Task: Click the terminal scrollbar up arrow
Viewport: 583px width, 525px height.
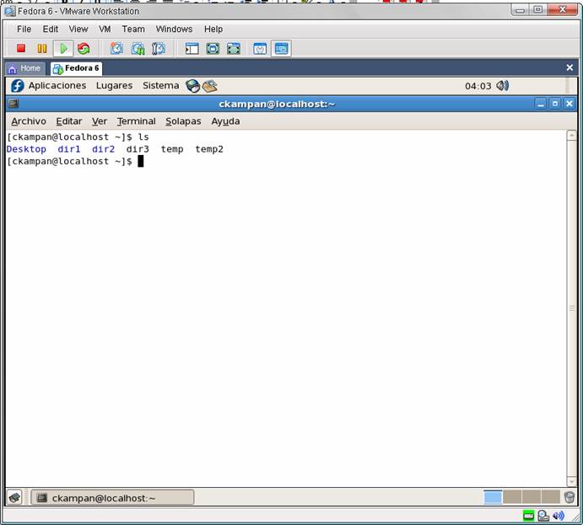Action: click(x=571, y=135)
